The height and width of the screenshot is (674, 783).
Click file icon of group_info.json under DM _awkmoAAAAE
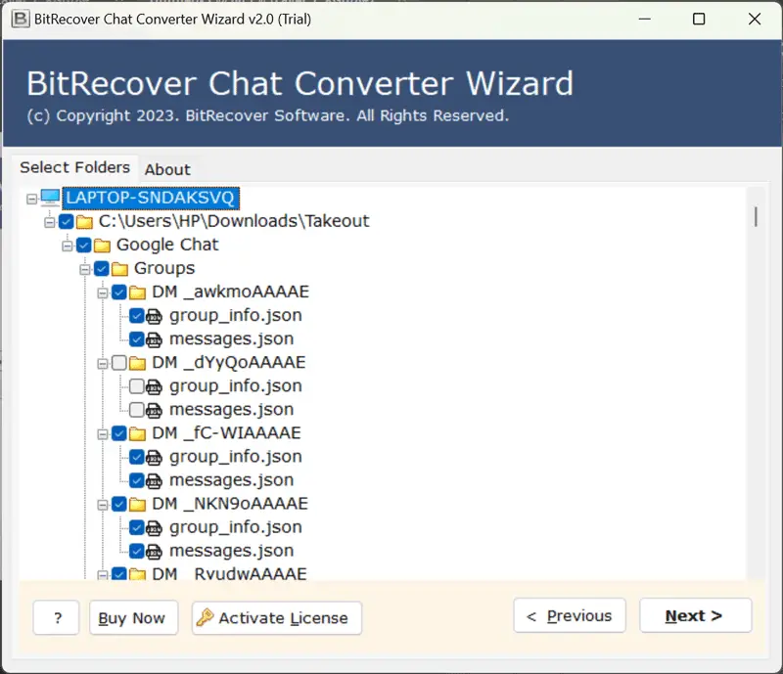pos(155,316)
